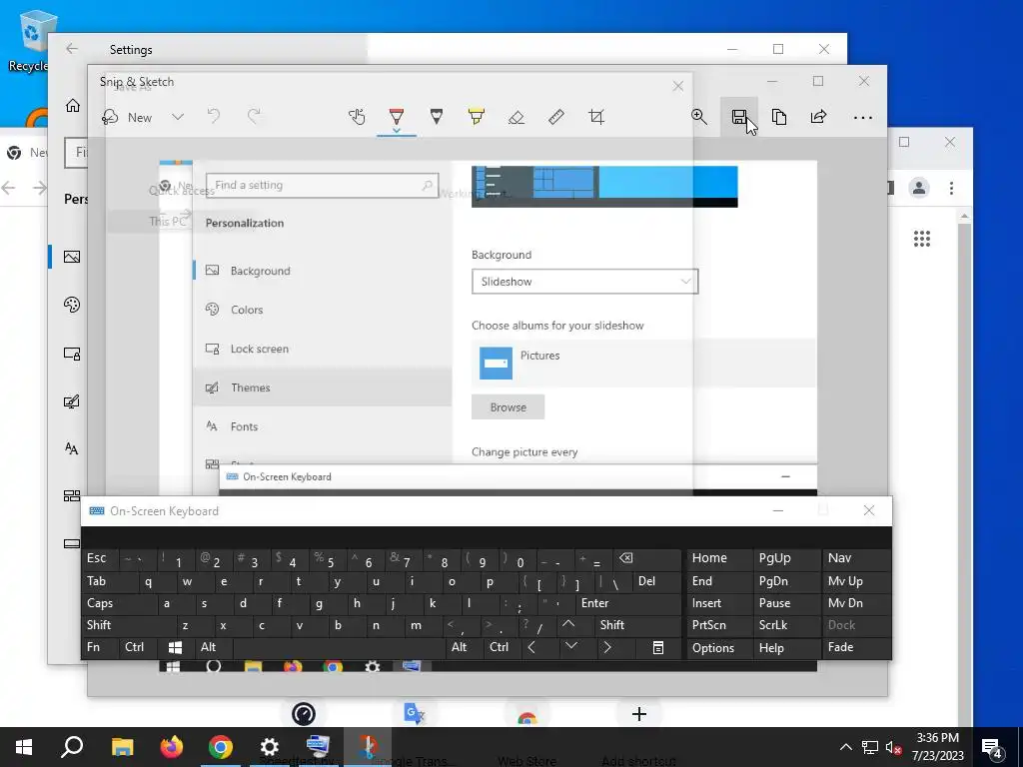Open Fonts icon in Settings sidebar
This screenshot has width=1023, height=767.
(72, 448)
